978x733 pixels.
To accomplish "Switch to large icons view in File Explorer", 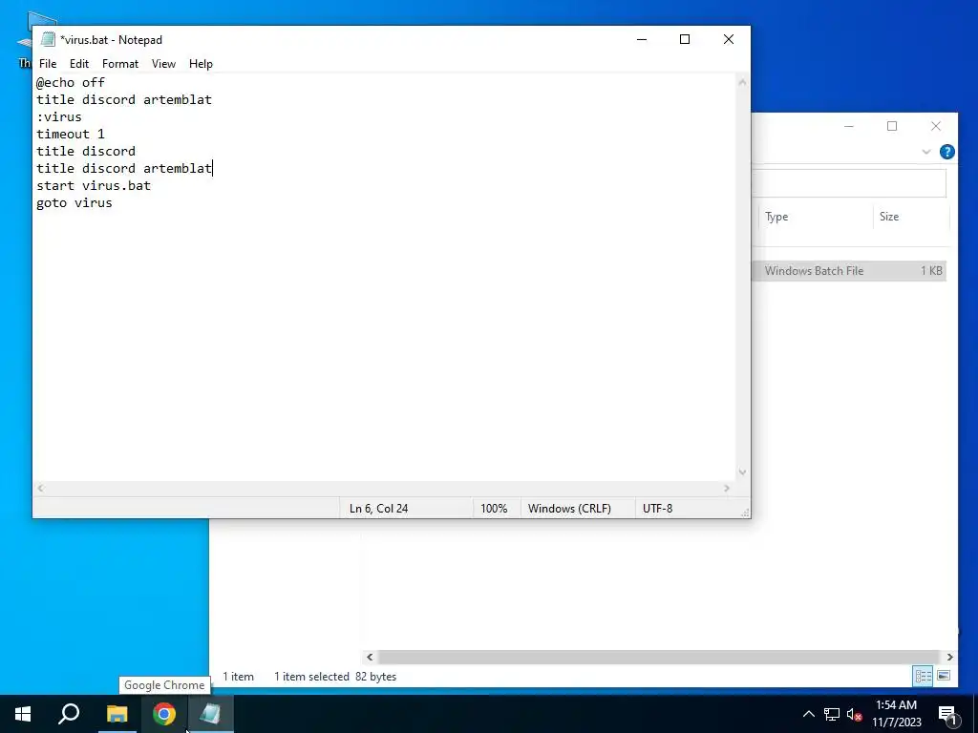I will 944,676.
